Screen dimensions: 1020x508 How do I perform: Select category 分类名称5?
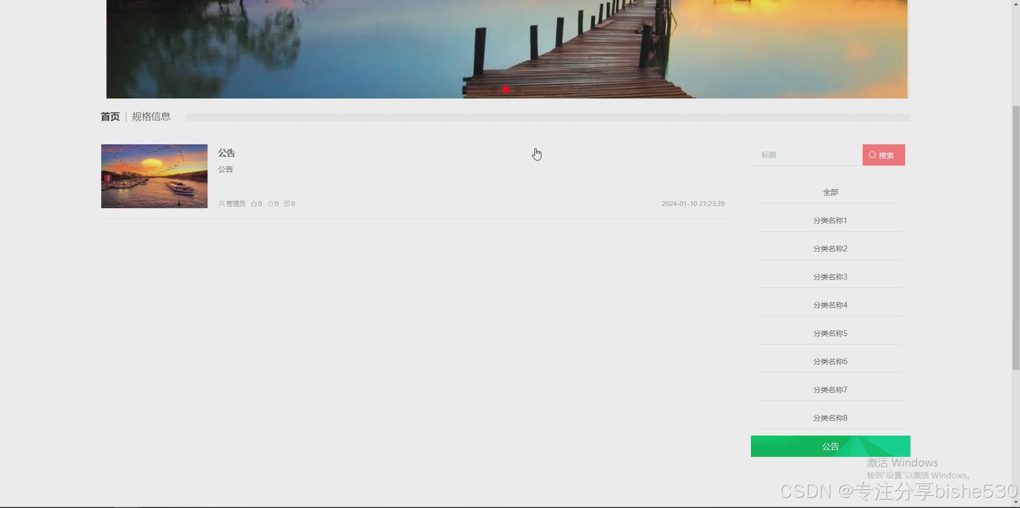click(830, 333)
